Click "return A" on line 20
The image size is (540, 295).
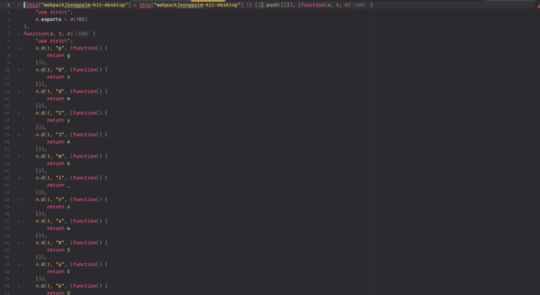58,142
